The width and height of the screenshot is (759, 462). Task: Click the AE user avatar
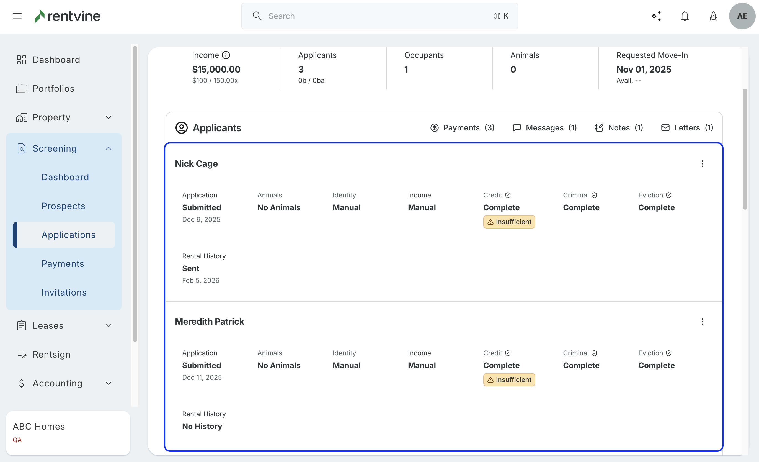pos(742,16)
